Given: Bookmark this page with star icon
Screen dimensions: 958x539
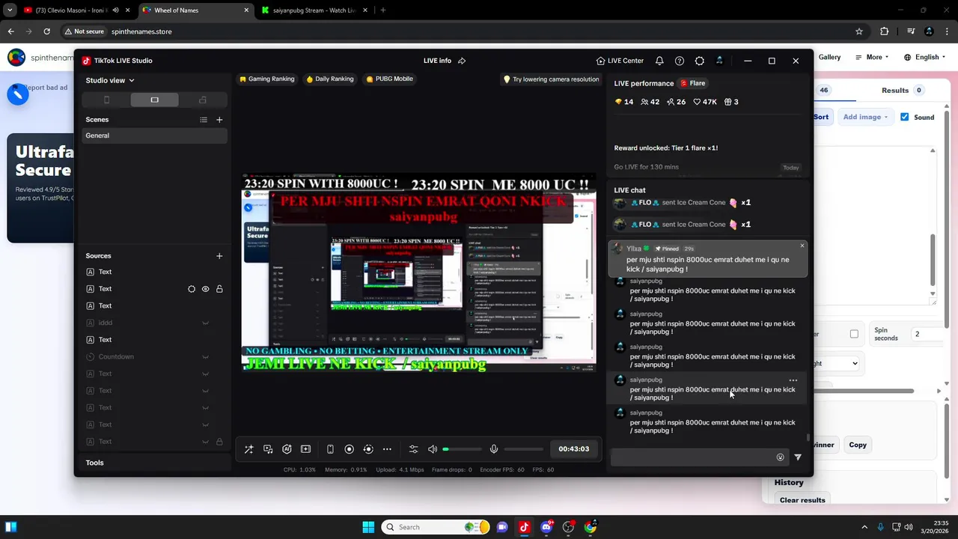Looking at the screenshot, I should click(859, 31).
